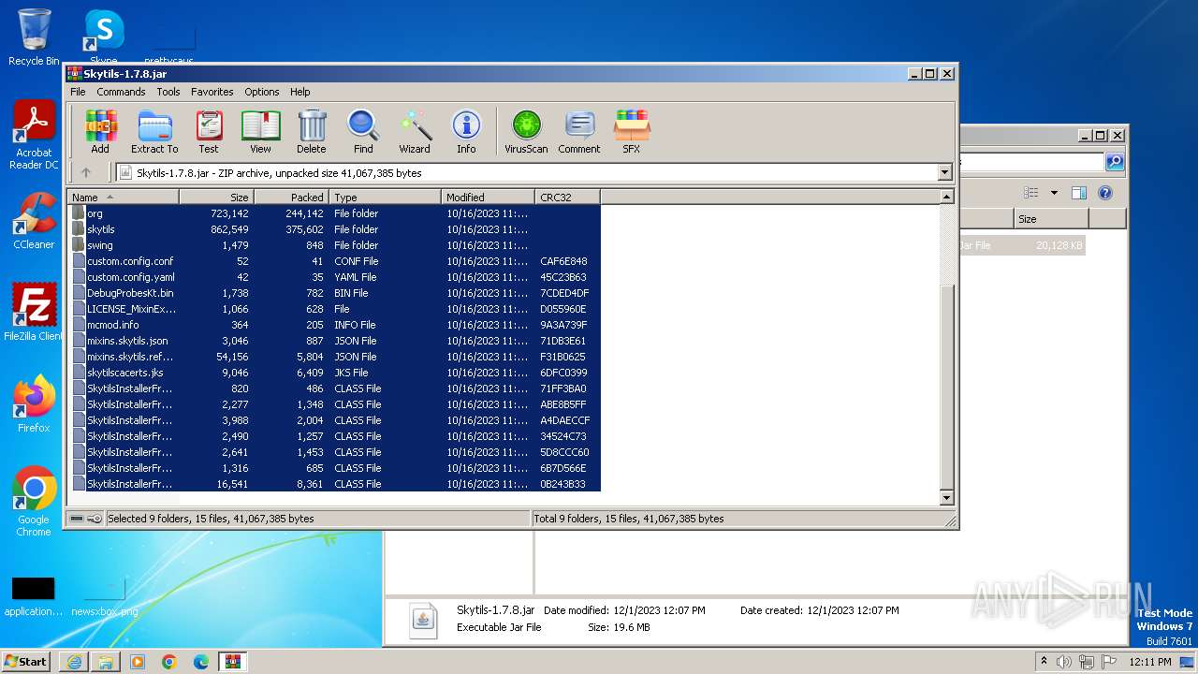Select the swing folder row

334,245
